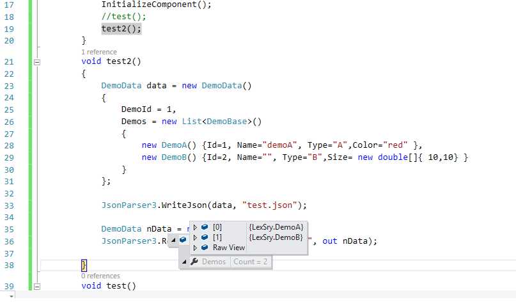
Task: Click 'void test()' on line 39
Action: coord(109,286)
